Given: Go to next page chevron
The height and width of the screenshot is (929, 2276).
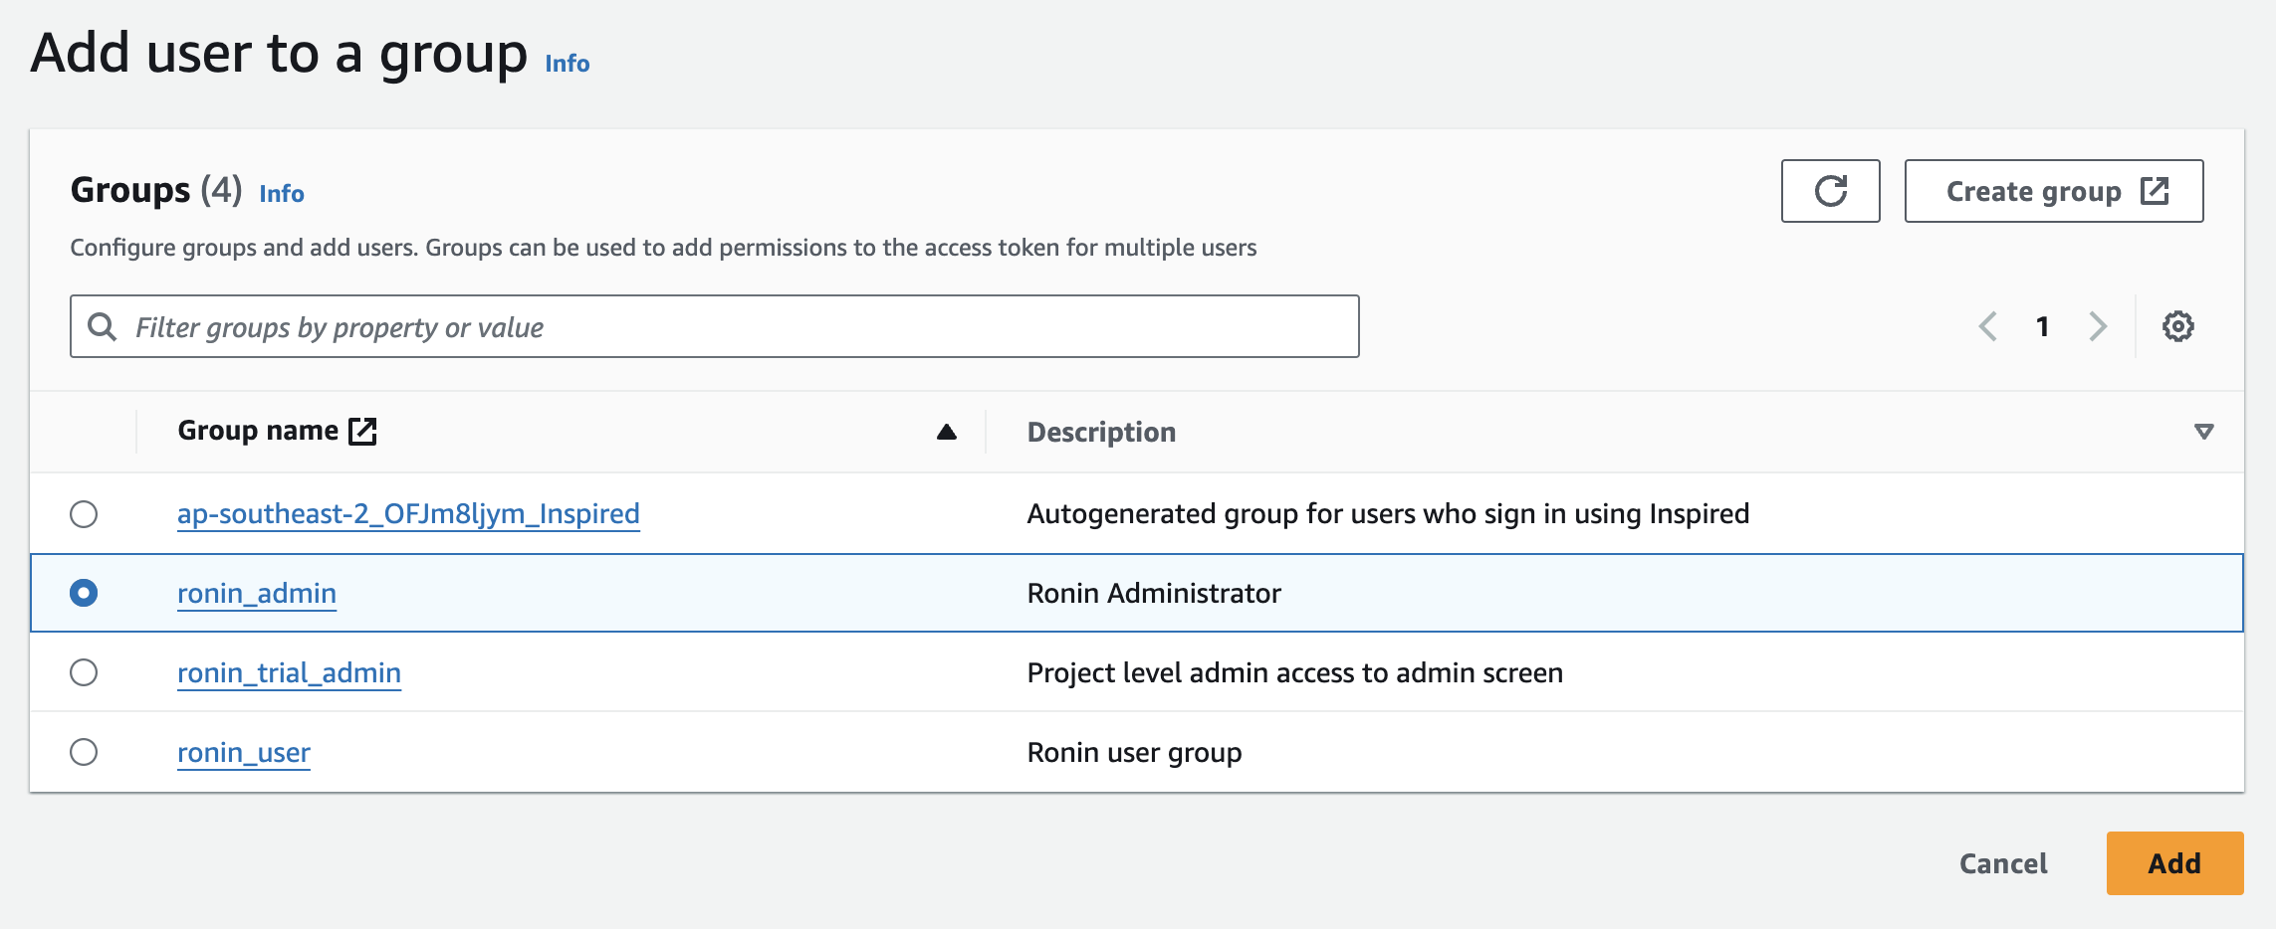Looking at the screenshot, I should click(x=2098, y=326).
